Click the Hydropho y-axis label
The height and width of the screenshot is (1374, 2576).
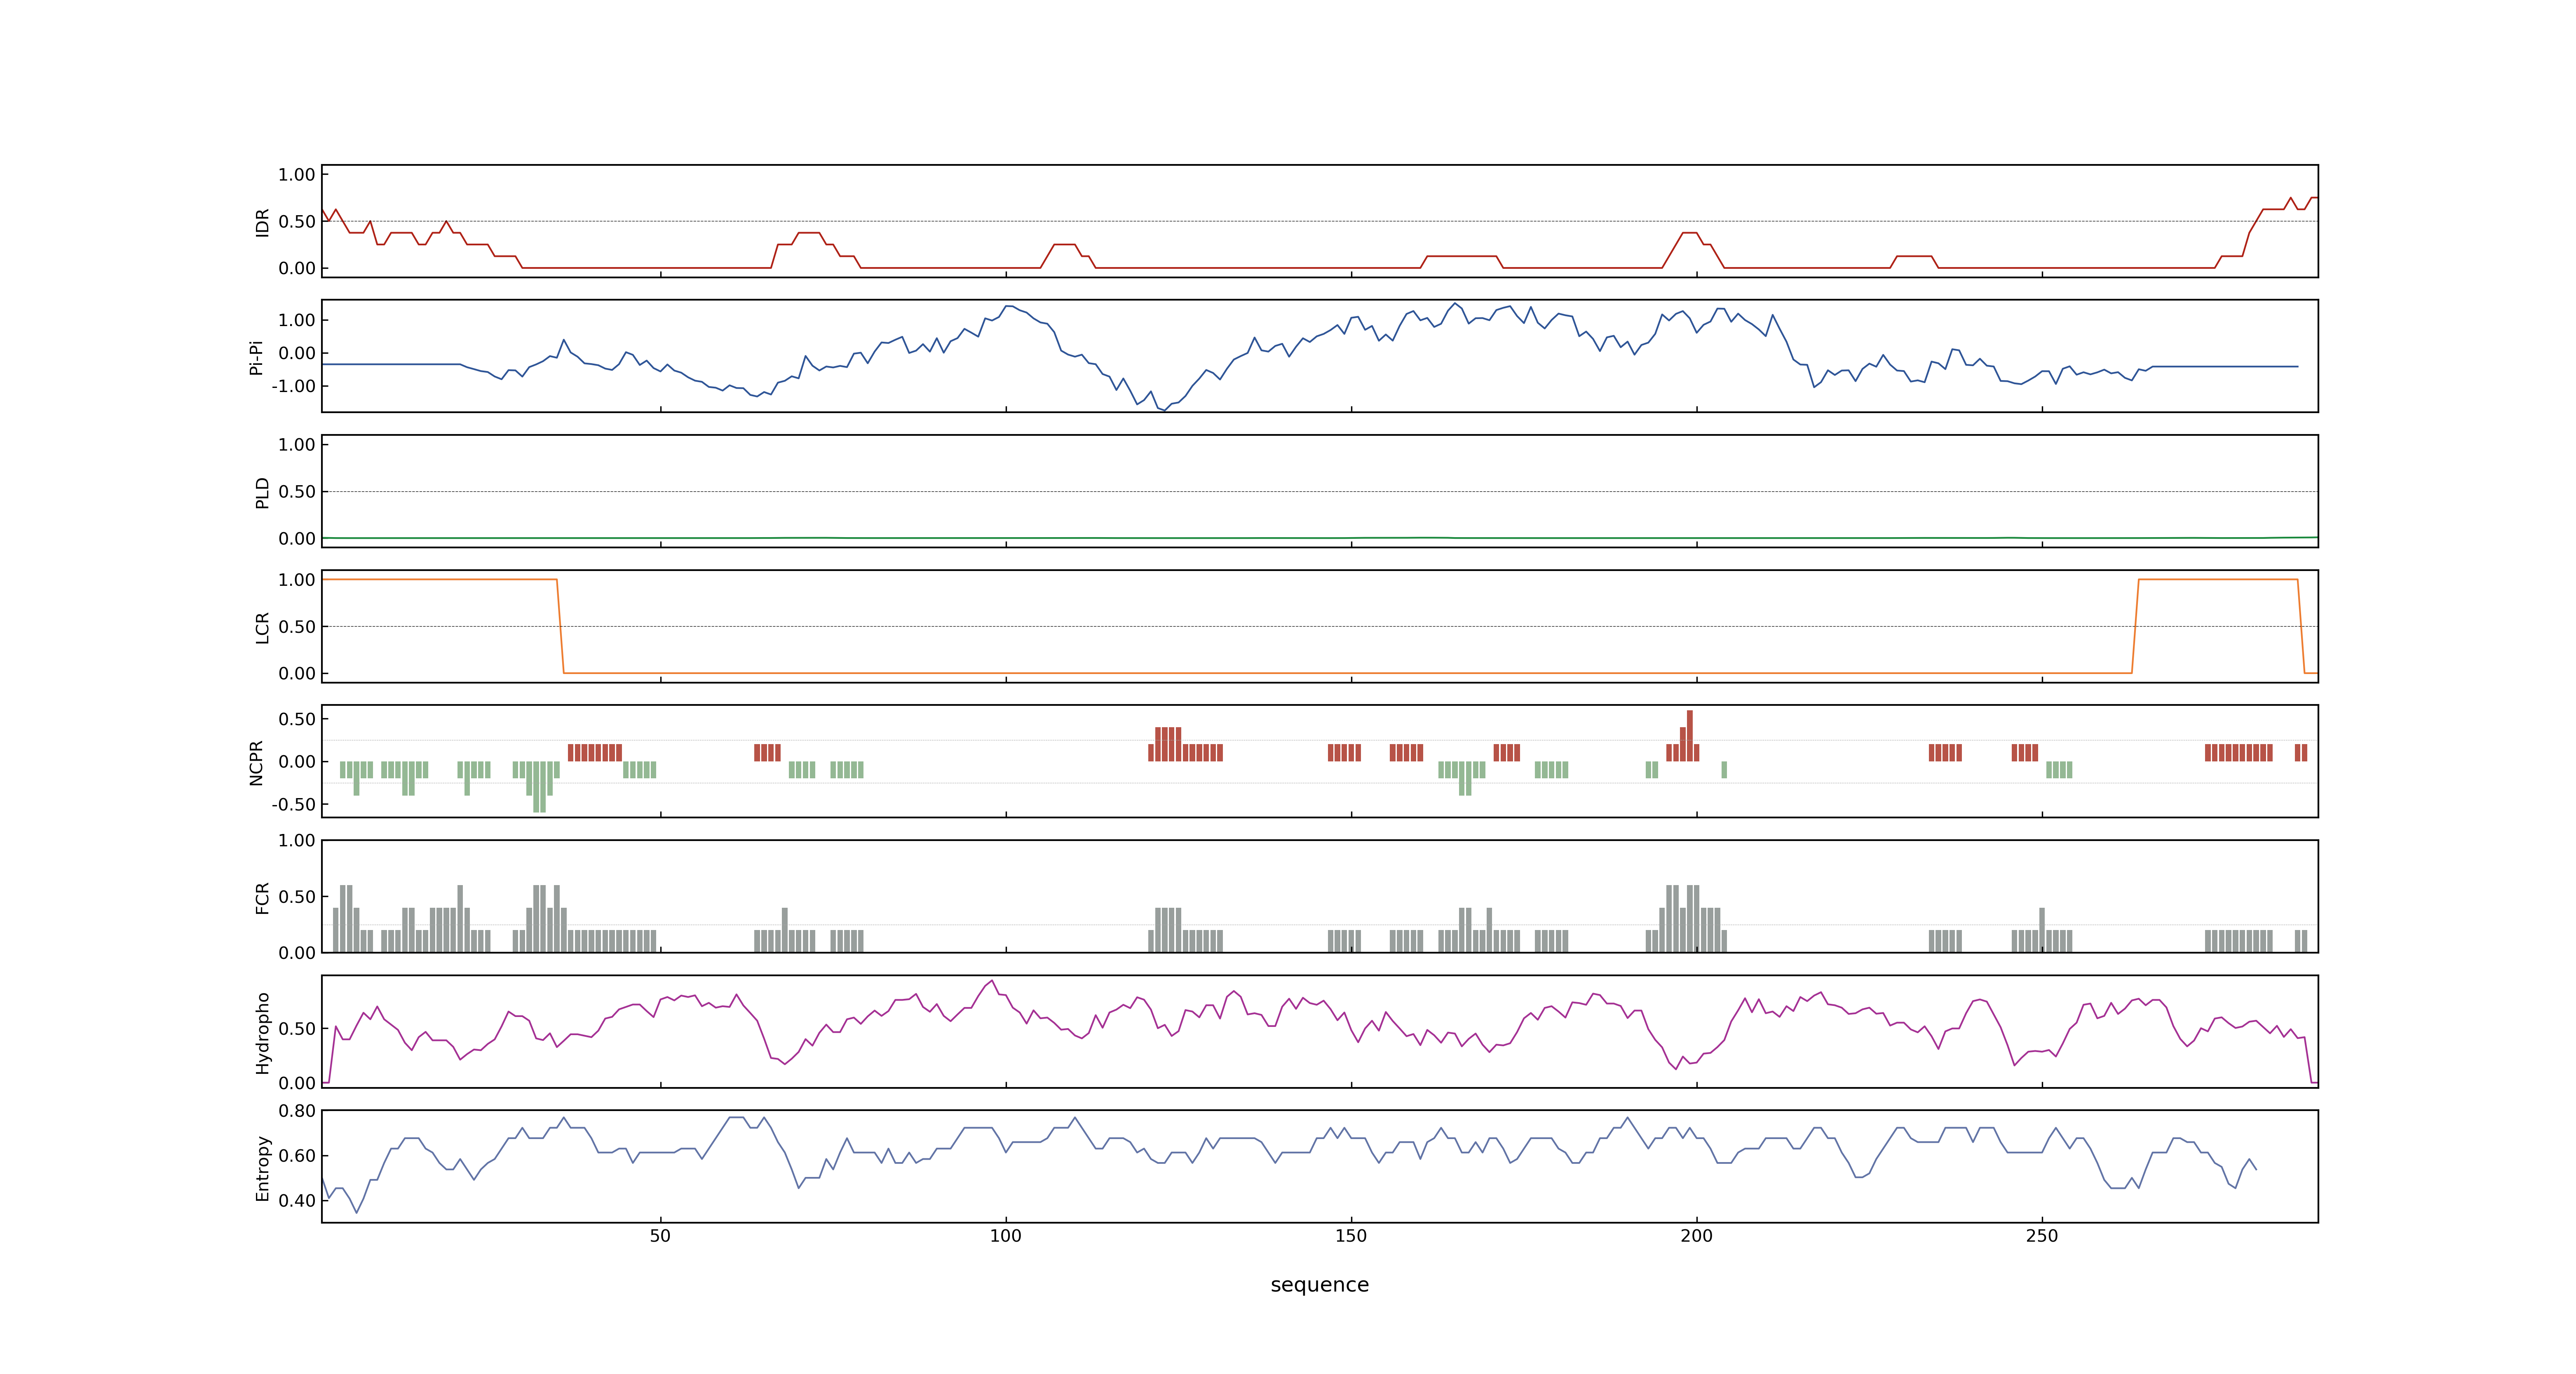click(262, 1033)
